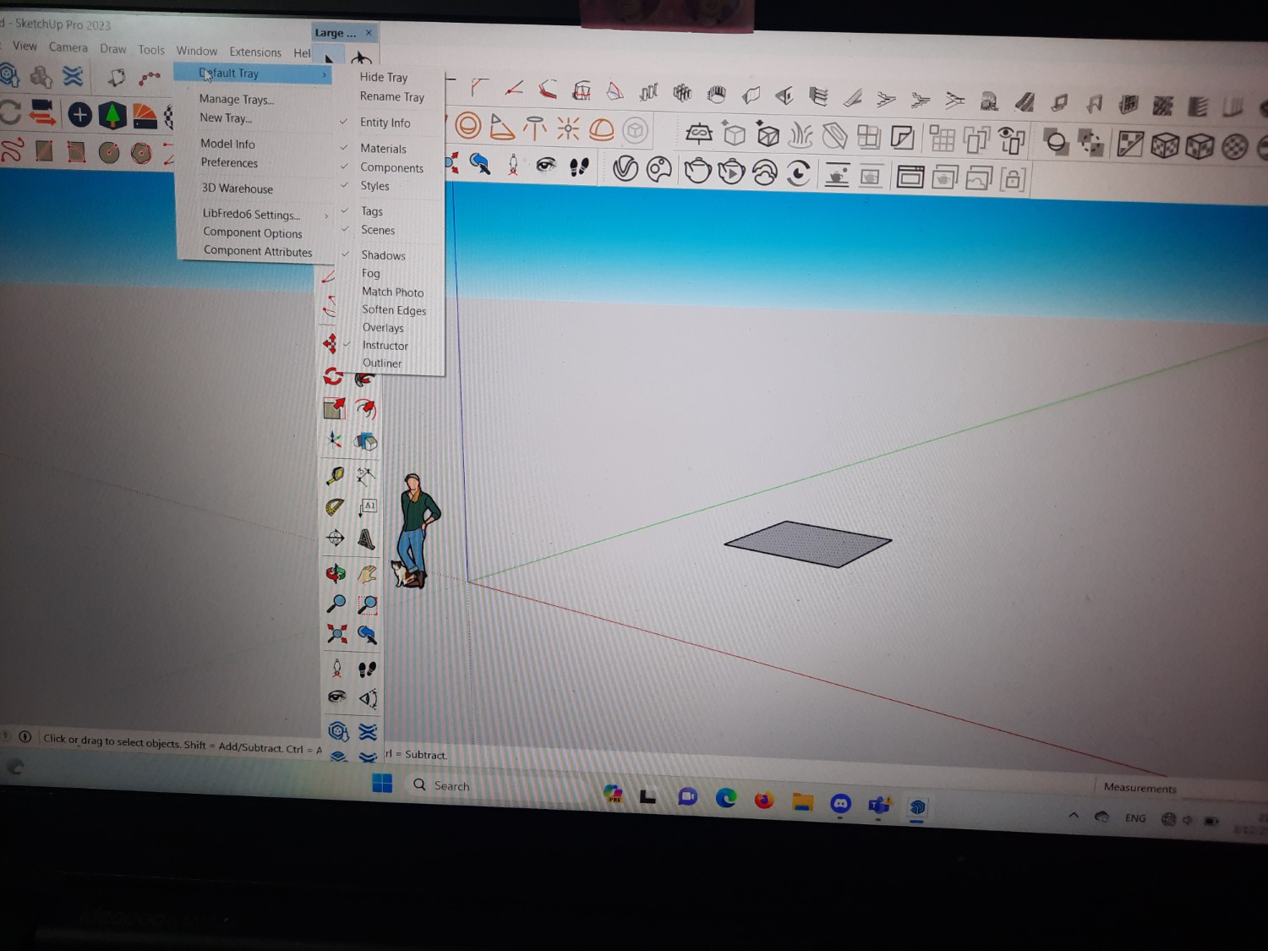Select the Zoom magnifier tool
The width and height of the screenshot is (1268, 951).
click(x=336, y=604)
